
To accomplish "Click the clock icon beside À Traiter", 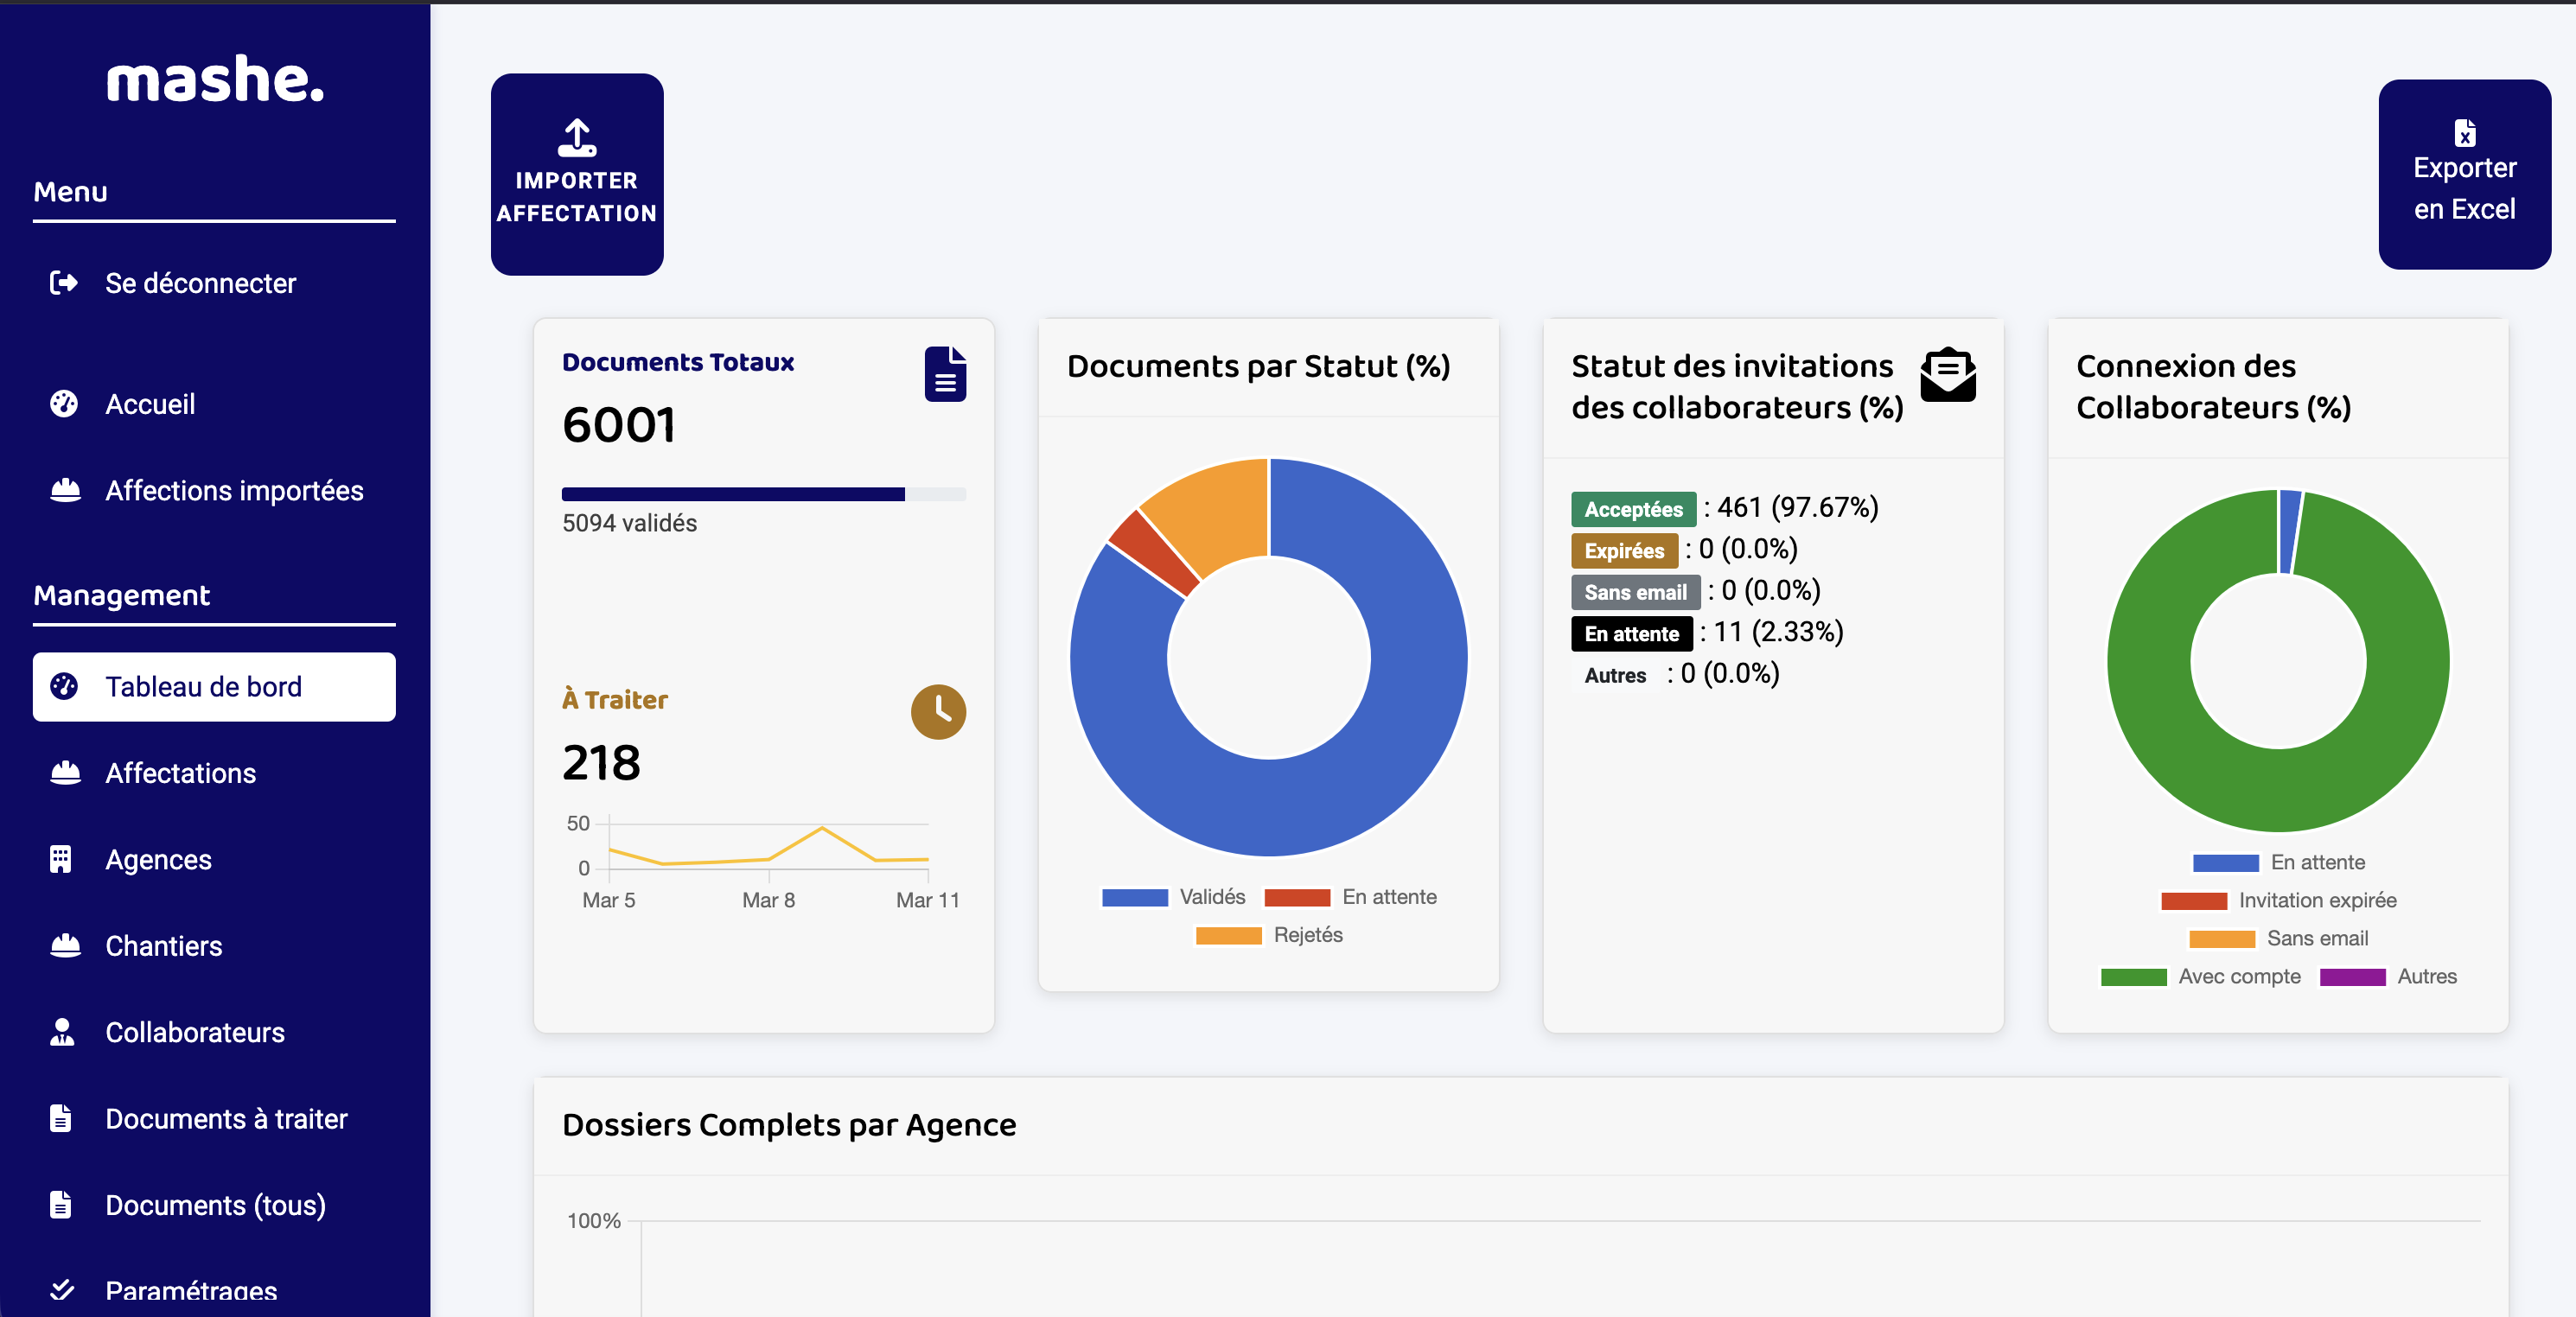I will click(x=937, y=711).
